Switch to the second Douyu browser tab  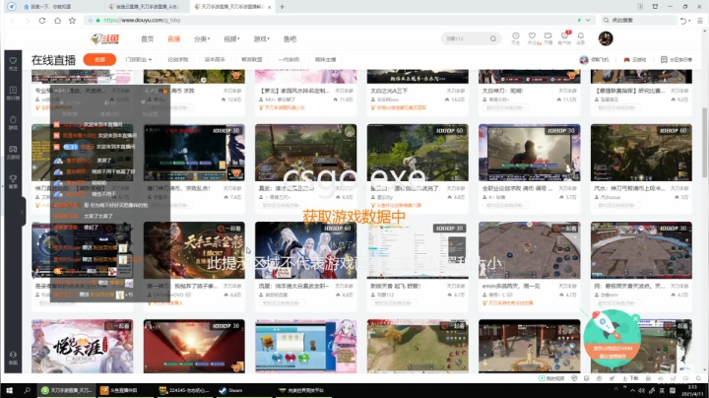pos(146,7)
